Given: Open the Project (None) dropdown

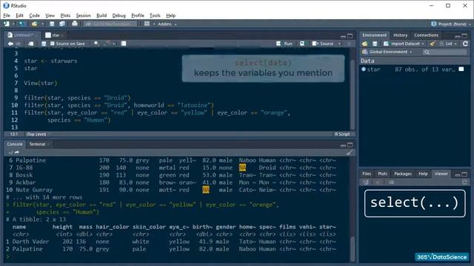Looking at the screenshot, I should point(451,24).
